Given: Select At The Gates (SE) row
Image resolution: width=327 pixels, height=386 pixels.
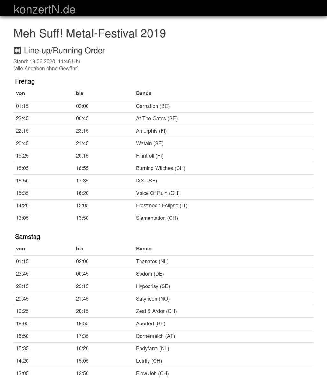Looking at the screenshot, I should (157, 118).
